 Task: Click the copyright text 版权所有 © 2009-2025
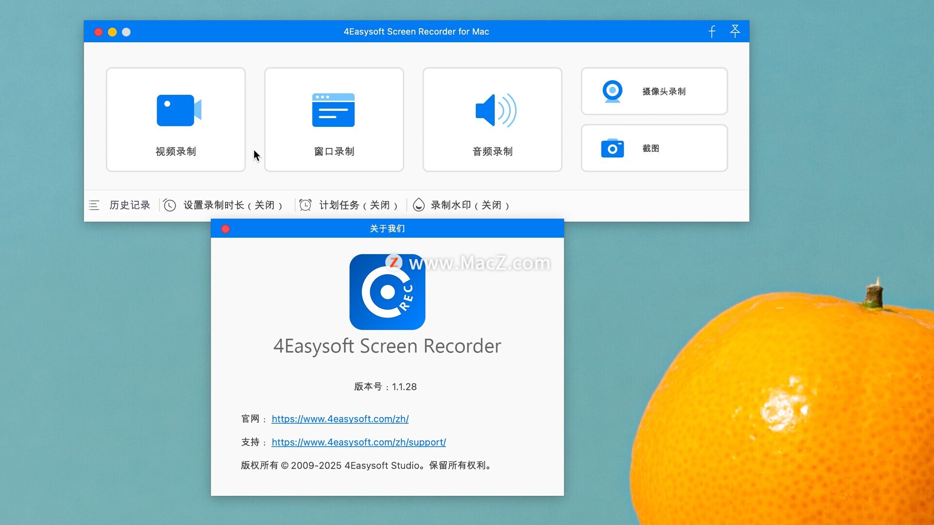[x=367, y=466]
